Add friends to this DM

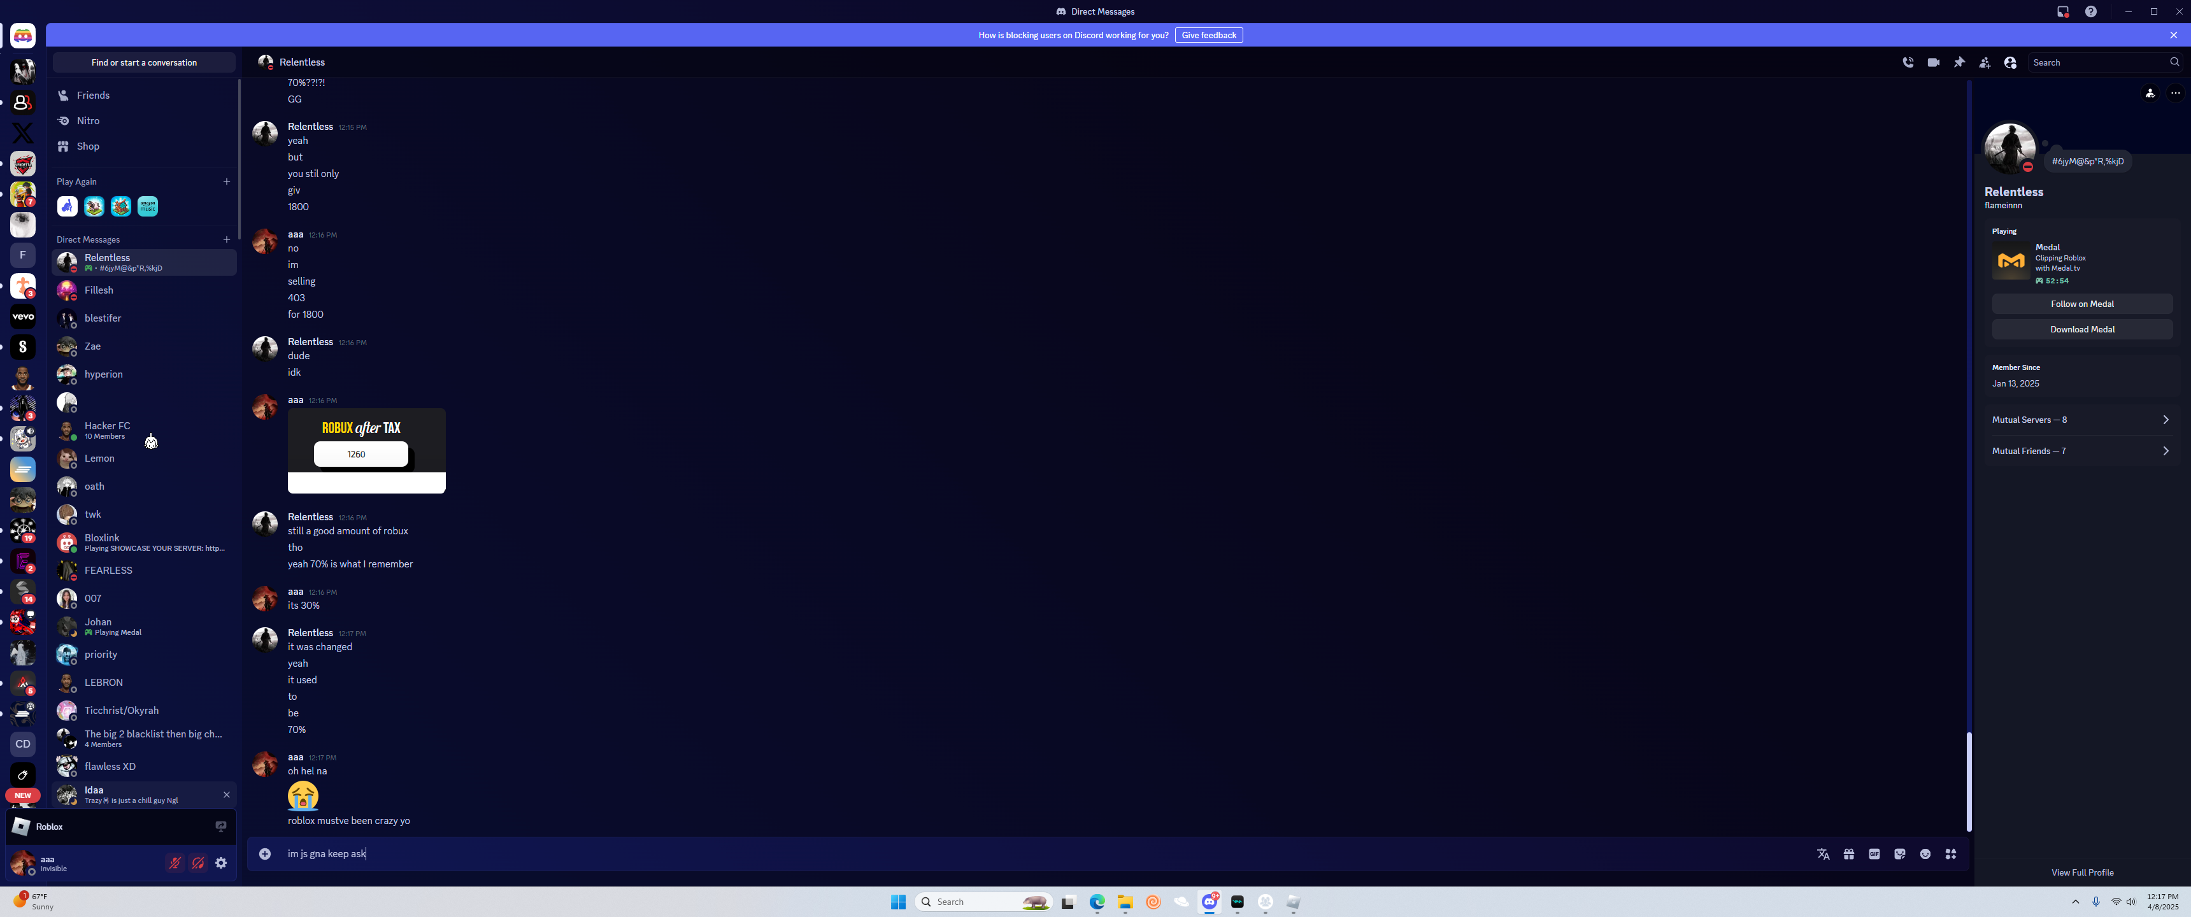pos(1984,62)
